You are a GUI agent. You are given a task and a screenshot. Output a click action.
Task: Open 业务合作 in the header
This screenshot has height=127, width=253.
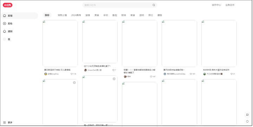(230, 5)
